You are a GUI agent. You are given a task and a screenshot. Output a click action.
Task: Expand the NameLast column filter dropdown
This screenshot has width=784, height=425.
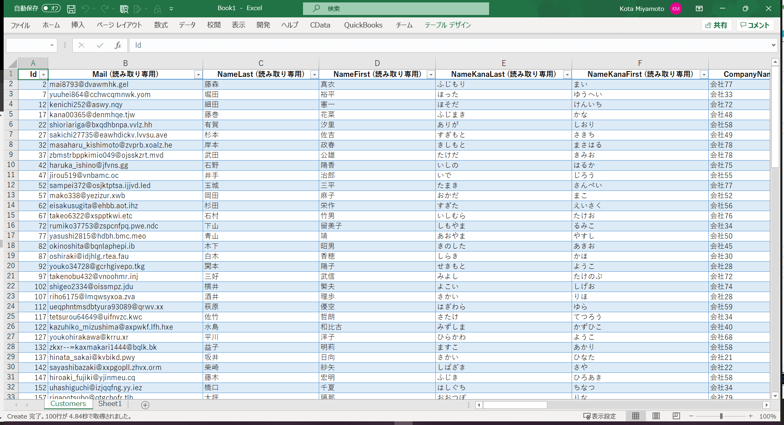click(314, 75)
